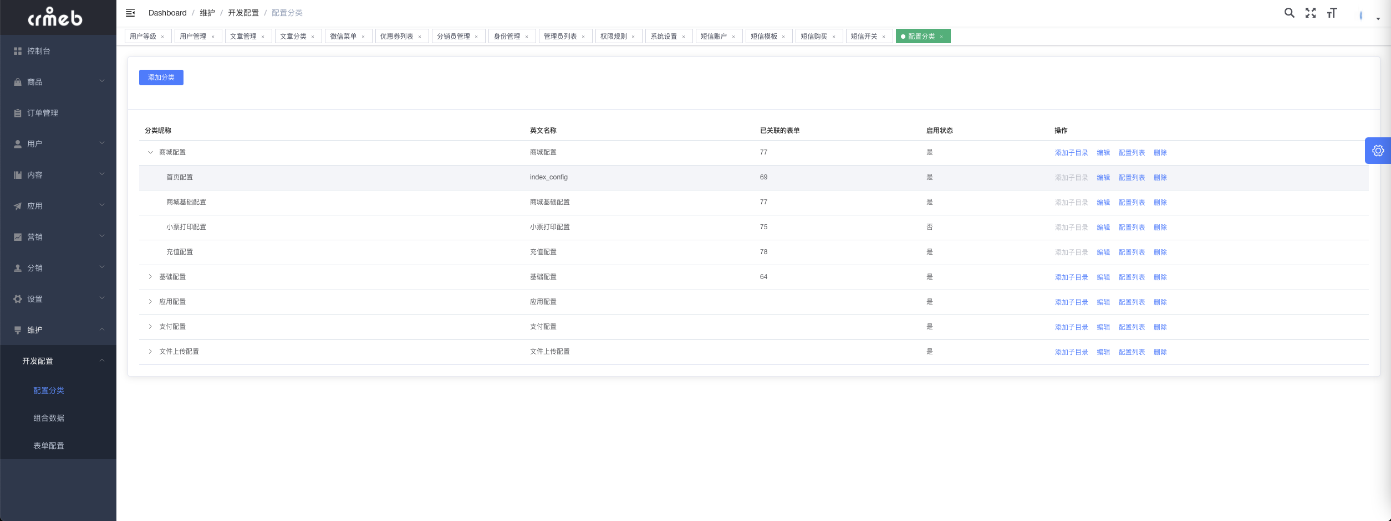Collapse sidebar with the hamburger icon
Image resolution: width=1391 pixels, height=521 pixels.
point(130,13)
